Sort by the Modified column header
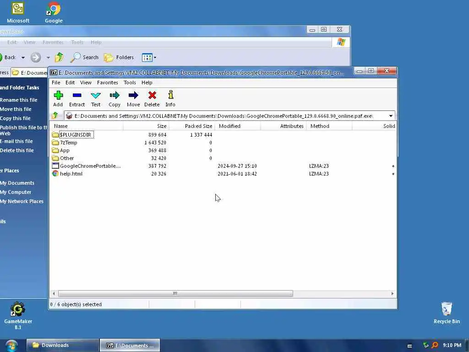The height and width of the screenshot is (352, 469). pyautogui.click(x=238, y=126)
